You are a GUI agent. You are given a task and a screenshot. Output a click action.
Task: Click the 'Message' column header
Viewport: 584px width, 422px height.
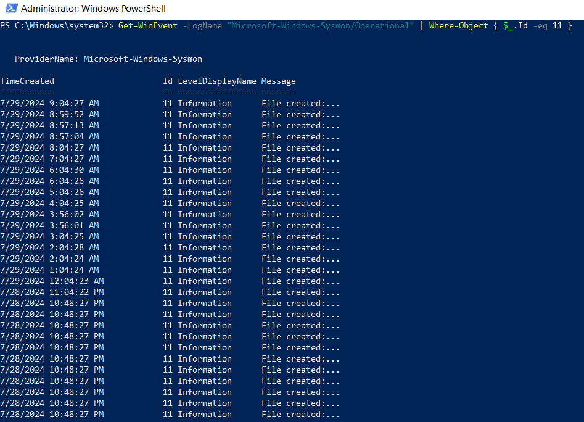[x=279, y=81]
